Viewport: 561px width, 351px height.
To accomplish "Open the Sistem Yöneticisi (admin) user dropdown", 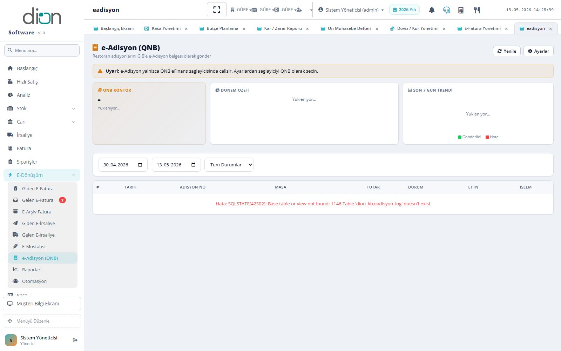I will coord(351,10).
